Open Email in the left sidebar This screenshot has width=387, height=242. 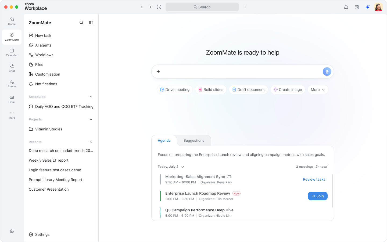click(x=12, y=99)
